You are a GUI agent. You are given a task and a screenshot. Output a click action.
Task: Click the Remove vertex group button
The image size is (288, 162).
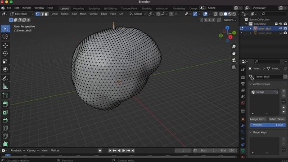click(262, 119)
